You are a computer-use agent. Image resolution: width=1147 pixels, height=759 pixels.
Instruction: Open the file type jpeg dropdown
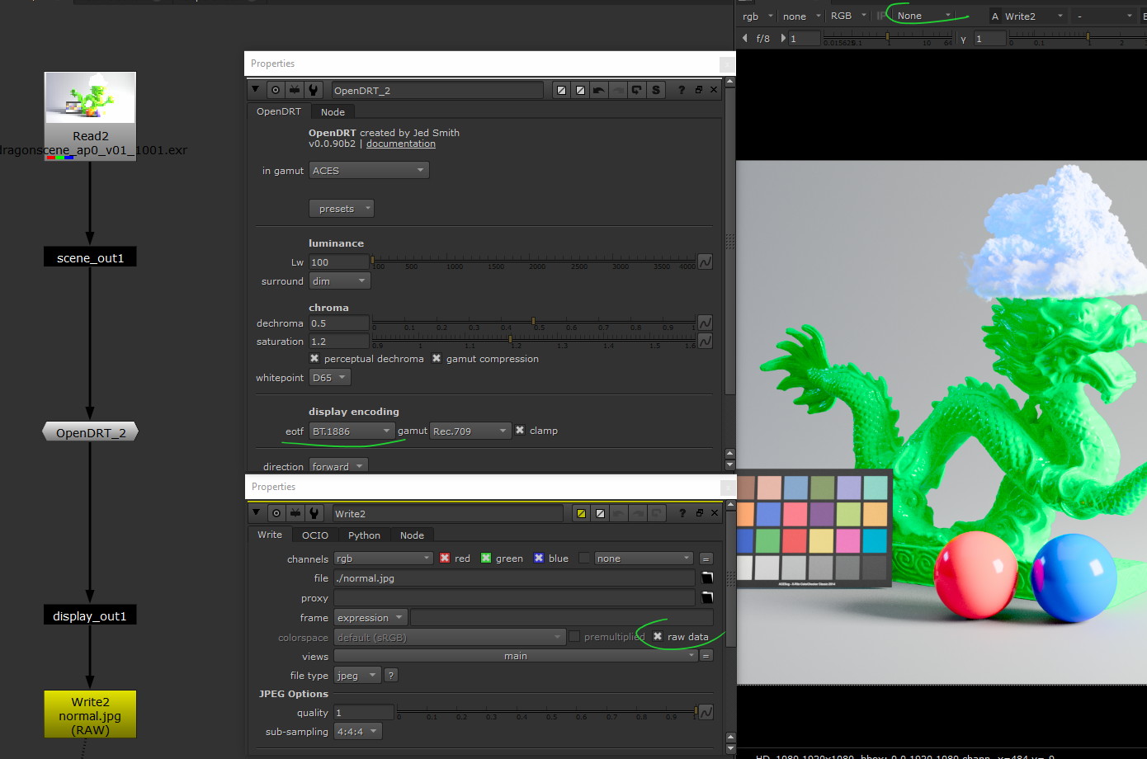(x=357, y=675)
